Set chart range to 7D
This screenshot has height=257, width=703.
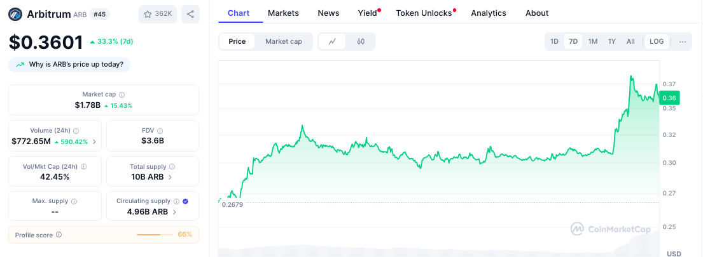(x=573, y=42)
